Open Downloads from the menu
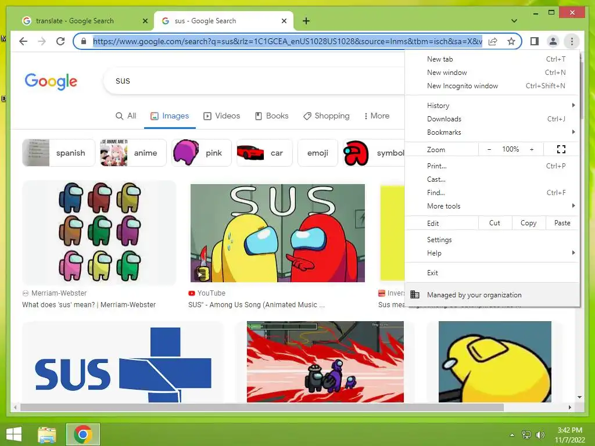 coord(492,118)
